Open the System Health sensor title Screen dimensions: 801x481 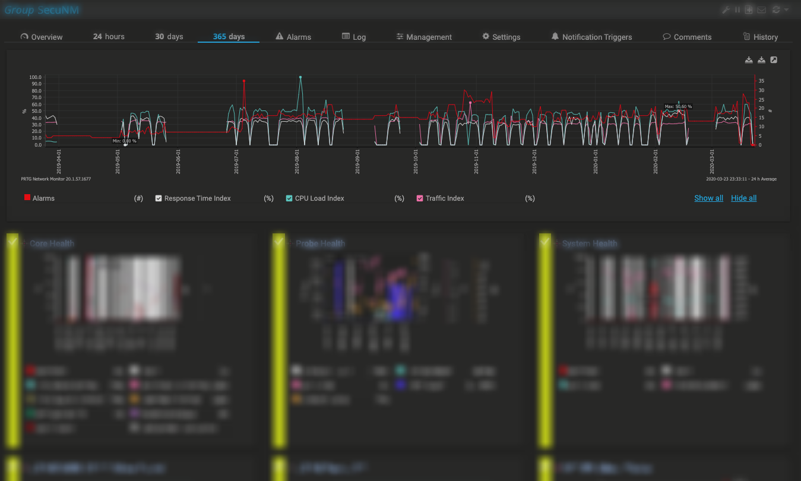590,243
